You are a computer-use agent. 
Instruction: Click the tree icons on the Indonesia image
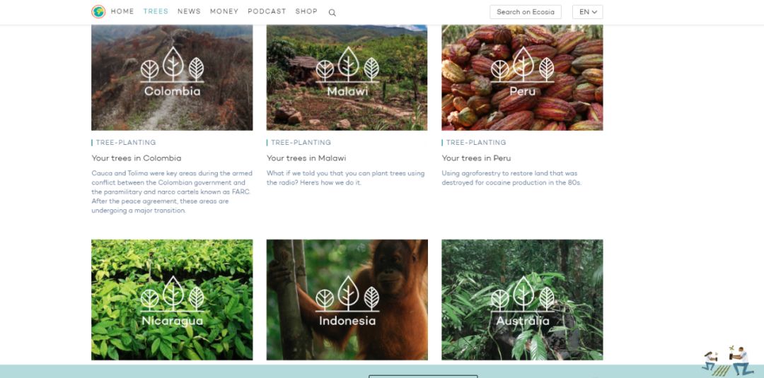(347, 294)
